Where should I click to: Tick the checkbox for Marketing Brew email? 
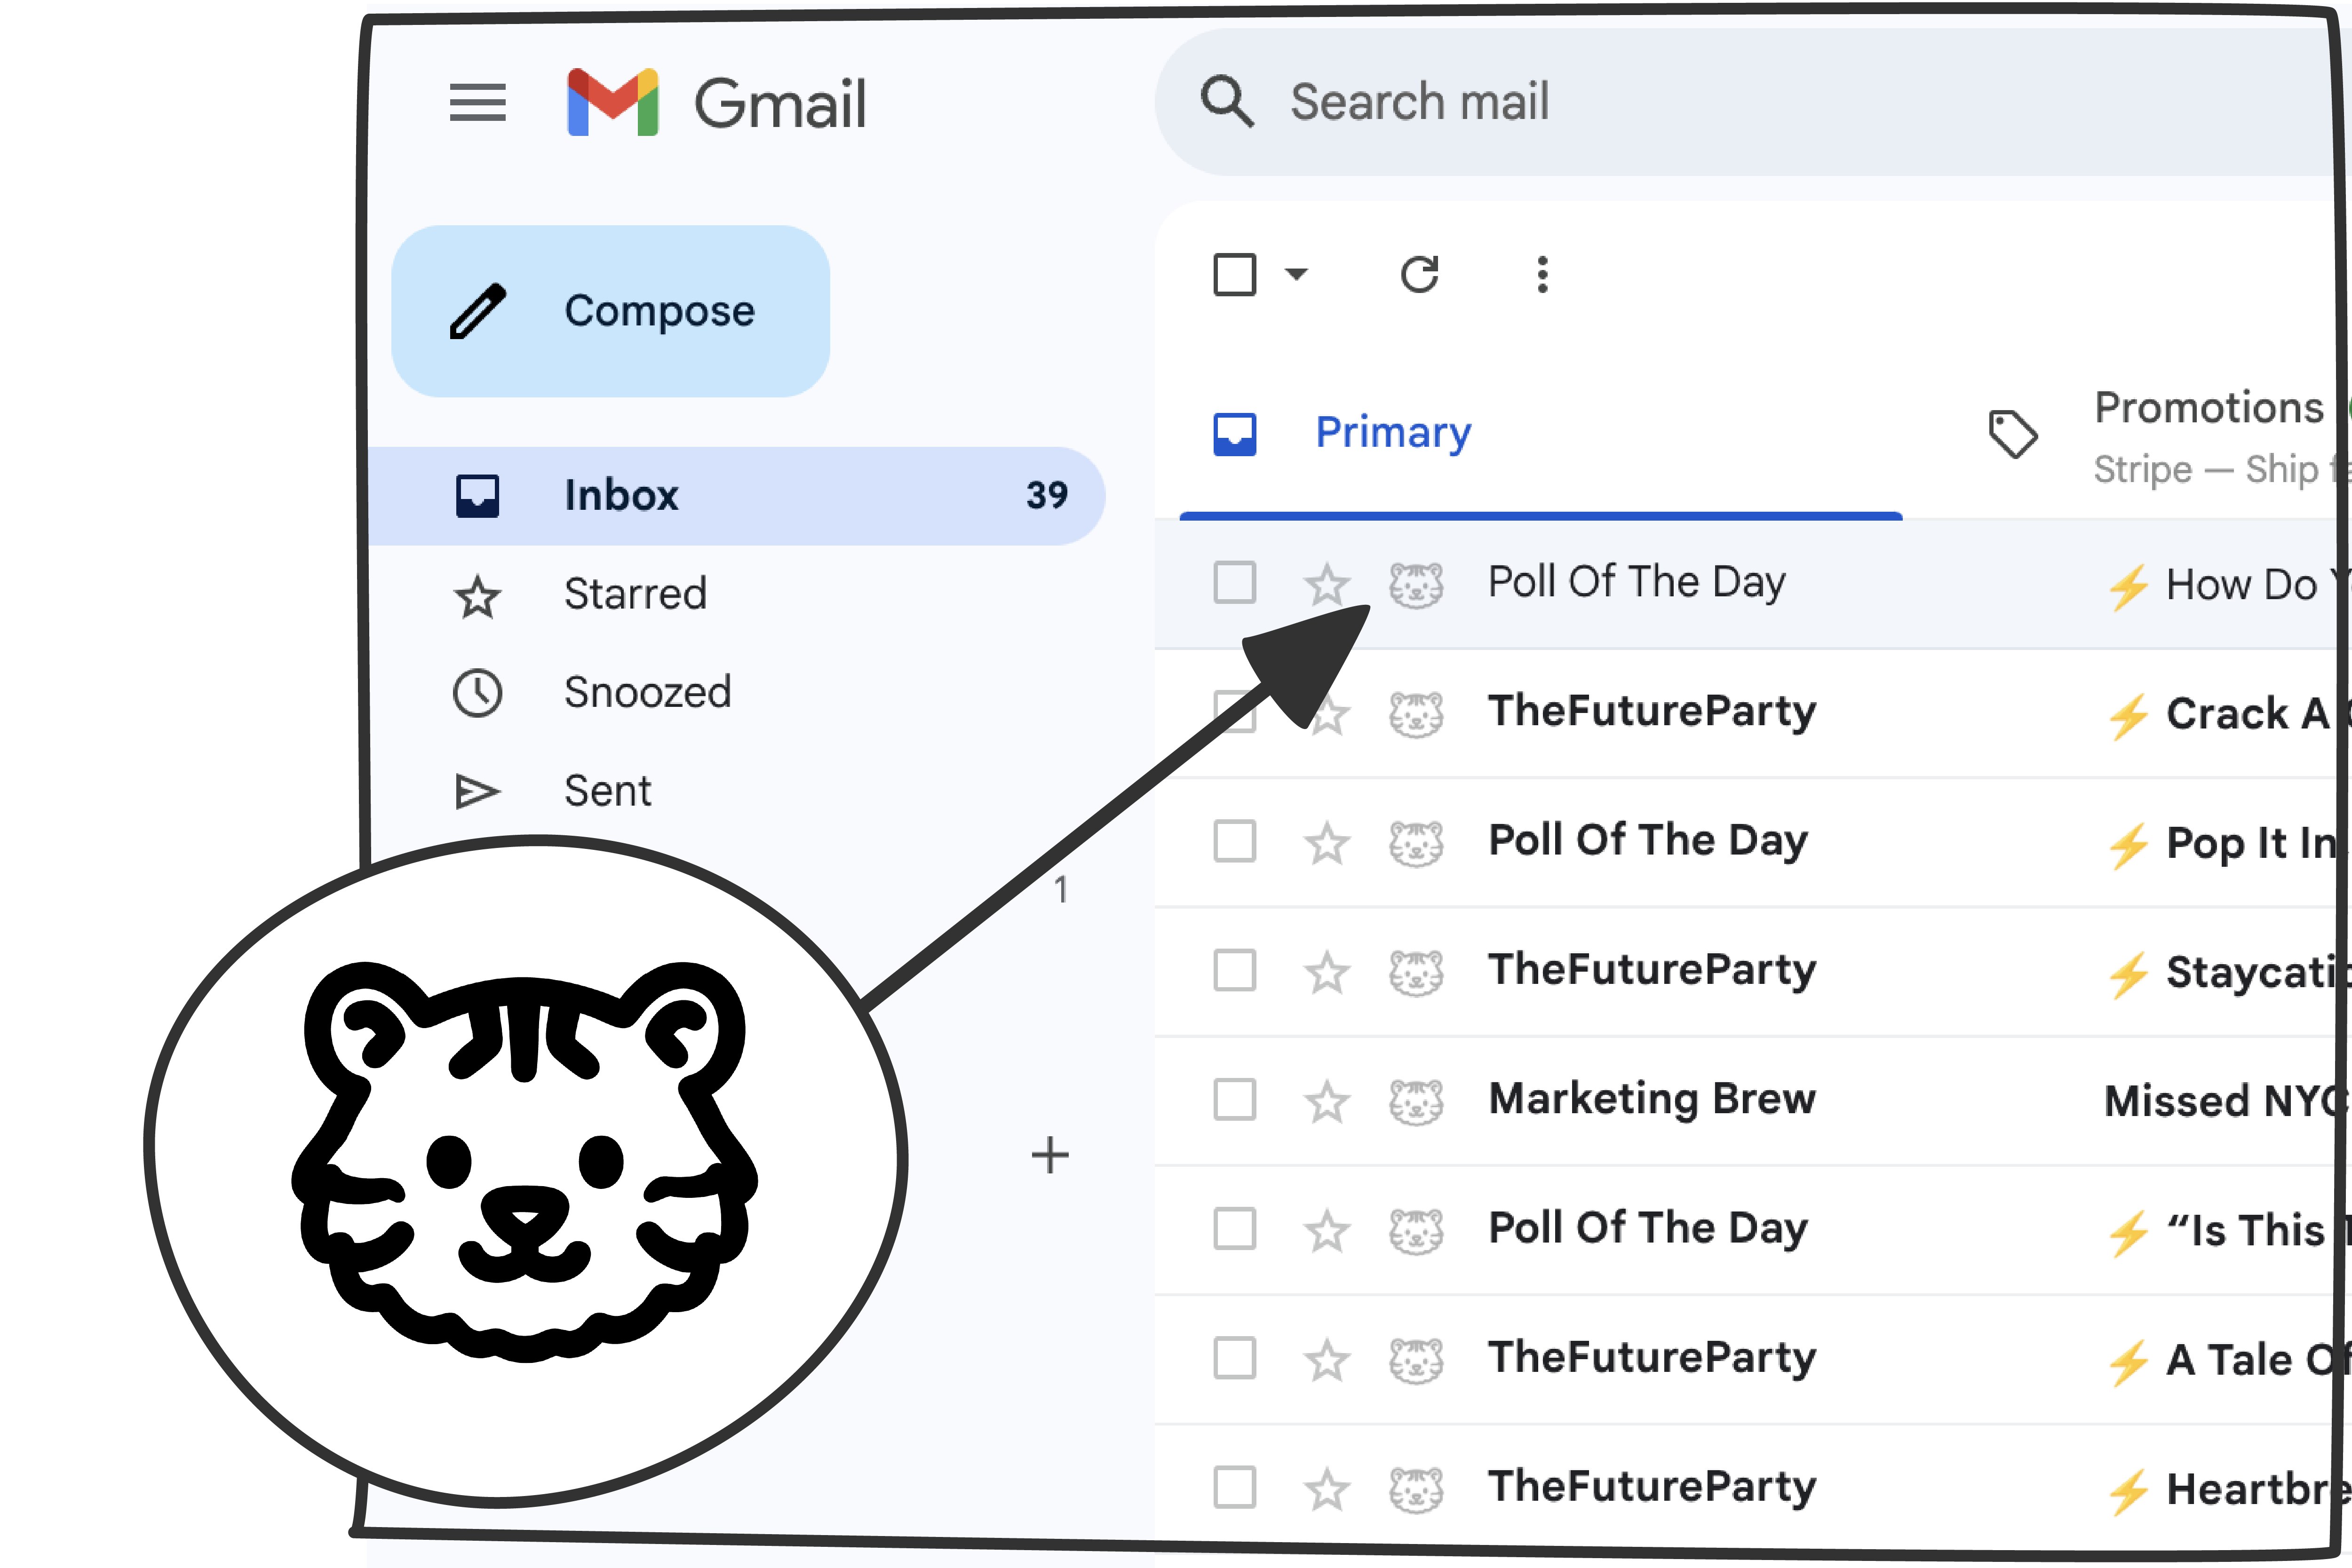pyautogui.click(x=1234, y=1100)
